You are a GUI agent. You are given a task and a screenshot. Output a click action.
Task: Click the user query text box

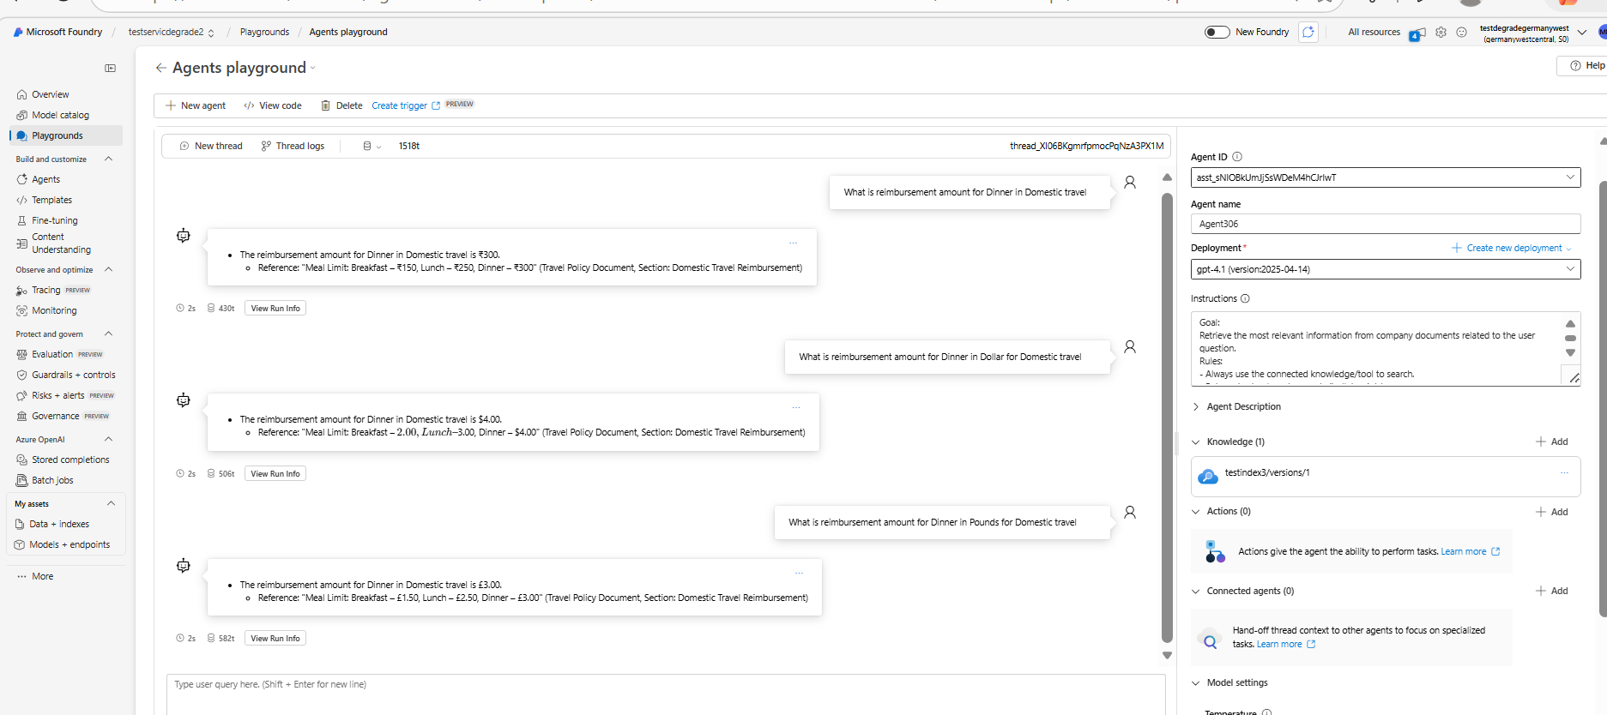pos(666,694)
